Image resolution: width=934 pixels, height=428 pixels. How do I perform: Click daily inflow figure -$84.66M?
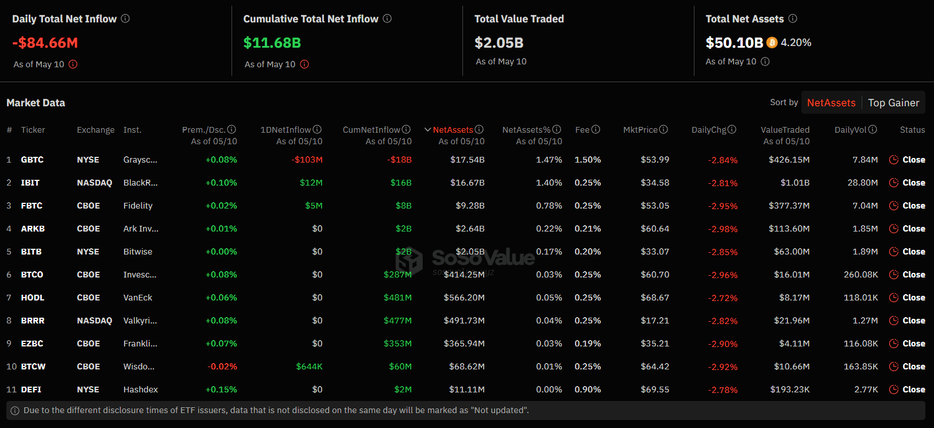[45, 43]
